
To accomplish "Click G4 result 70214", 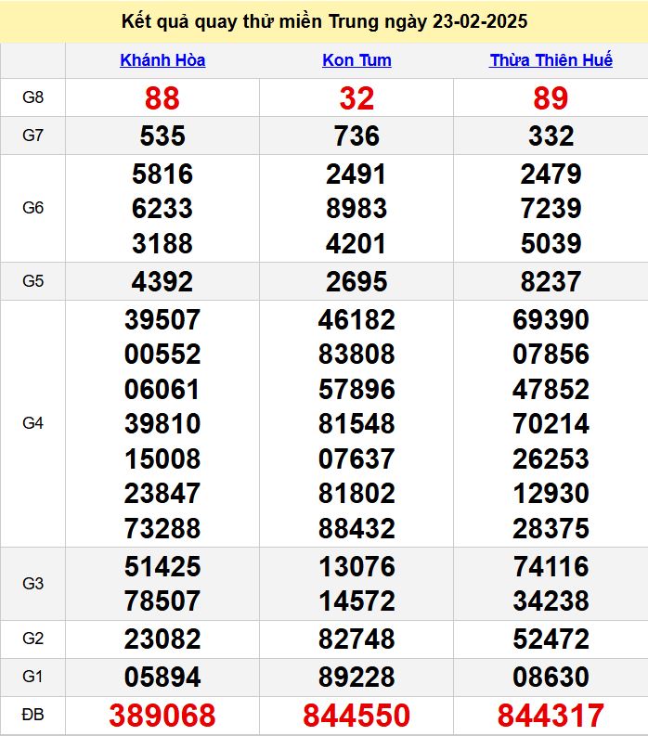I will click(x=551, y=423).
